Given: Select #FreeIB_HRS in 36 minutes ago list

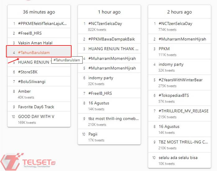Looking at the screenshot, I should click(30, 33).
